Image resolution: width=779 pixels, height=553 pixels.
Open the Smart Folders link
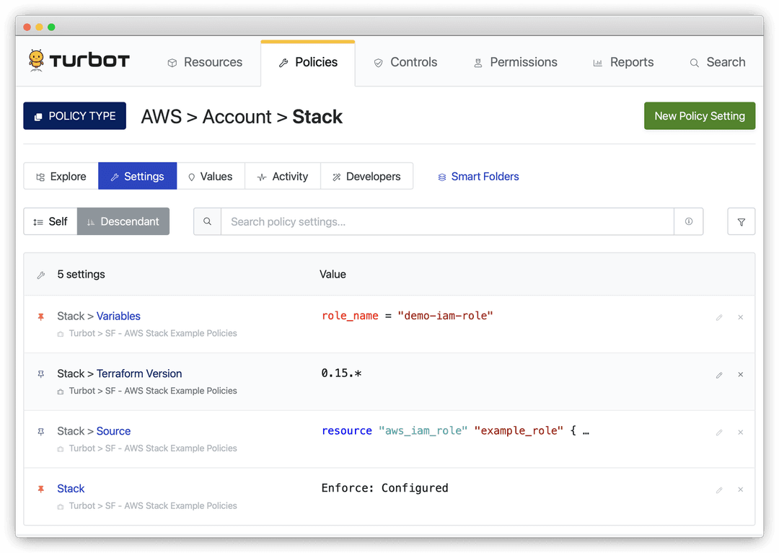coord(478,176)
